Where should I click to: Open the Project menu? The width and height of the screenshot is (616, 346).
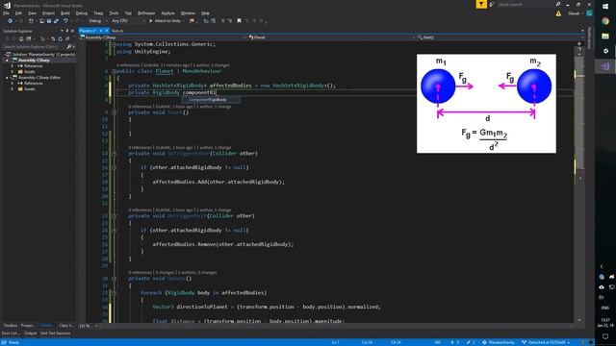[48, 13]
